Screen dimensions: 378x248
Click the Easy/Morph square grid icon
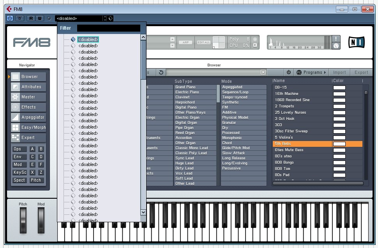click(16, 127)
